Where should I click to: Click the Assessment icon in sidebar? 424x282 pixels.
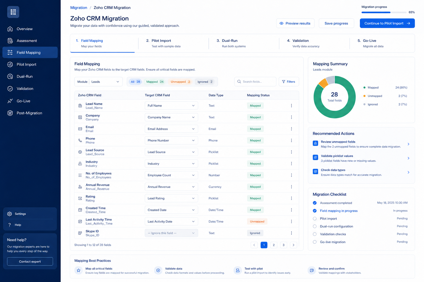click(10, 41)
